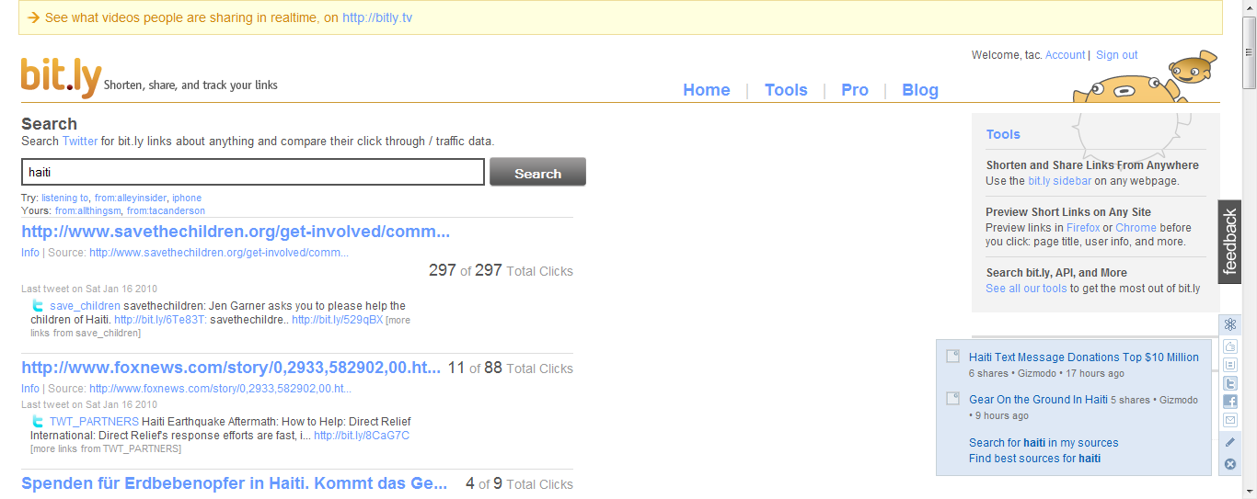The height and width of the screenshot is (499, 1257).
Task: Click the Tools heading in right panel
Action: pyautogui.click(x=1003, y=134)
